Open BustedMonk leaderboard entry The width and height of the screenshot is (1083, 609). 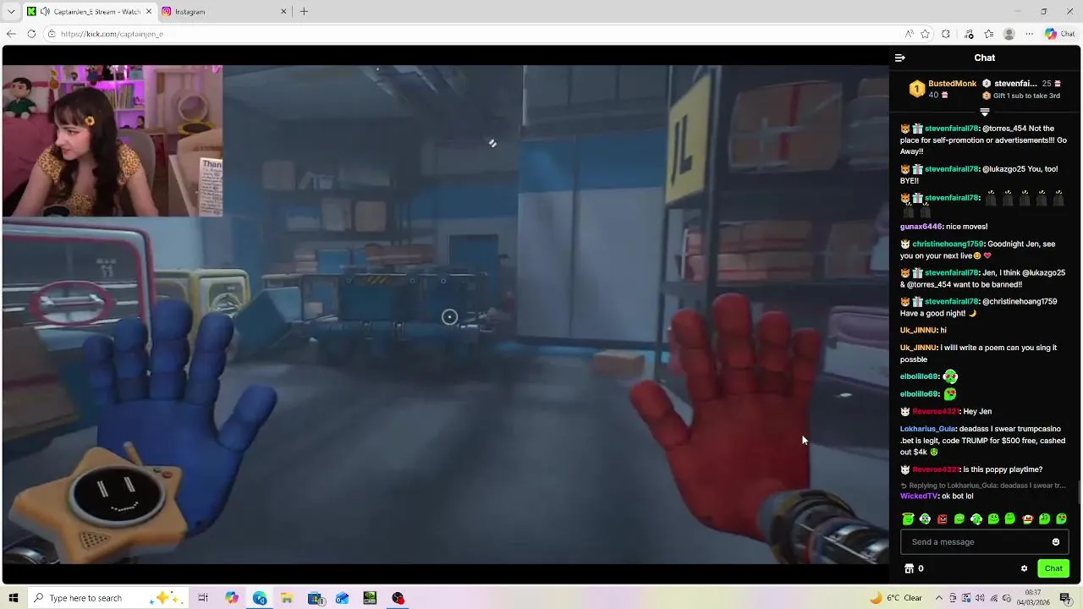pyautogui.click(x=943, y=89)
